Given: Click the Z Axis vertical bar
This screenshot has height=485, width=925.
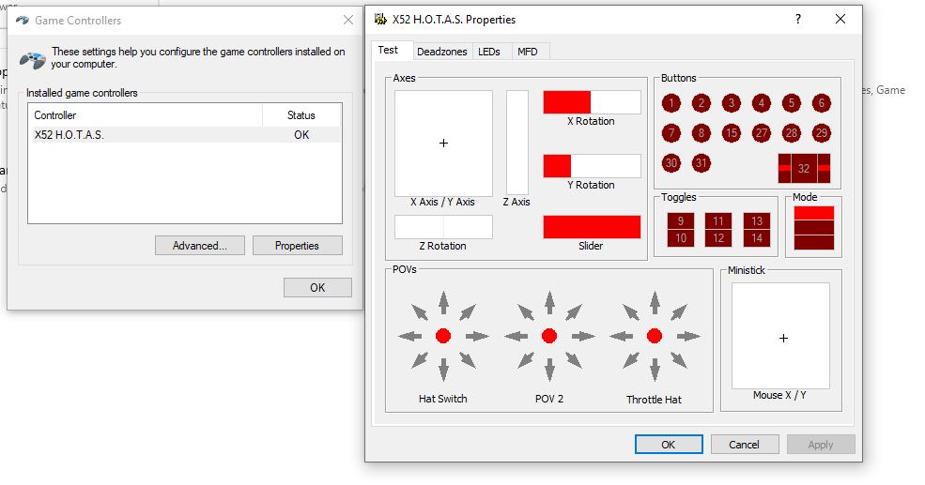Looking at the screenshot, I should (517, 143).
